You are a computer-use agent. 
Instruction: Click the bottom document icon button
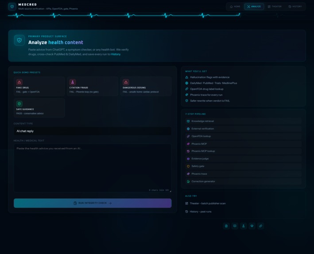tap(226, 226)
